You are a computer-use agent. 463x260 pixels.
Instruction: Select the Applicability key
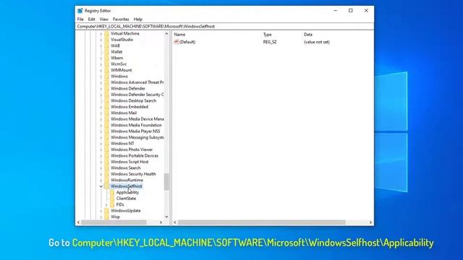point(127,192)
